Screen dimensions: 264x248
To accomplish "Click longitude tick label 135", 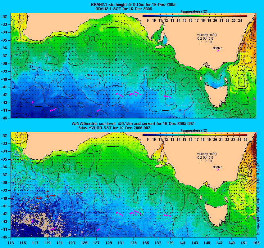I will [146, 243].
